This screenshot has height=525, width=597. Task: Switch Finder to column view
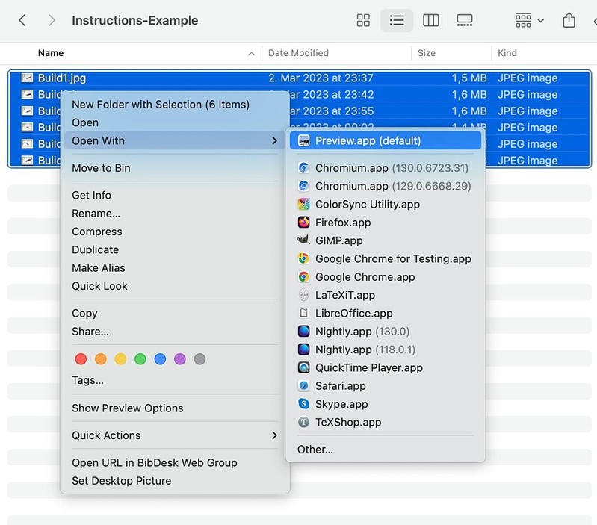pyautogui.click(x=430, y=20)
